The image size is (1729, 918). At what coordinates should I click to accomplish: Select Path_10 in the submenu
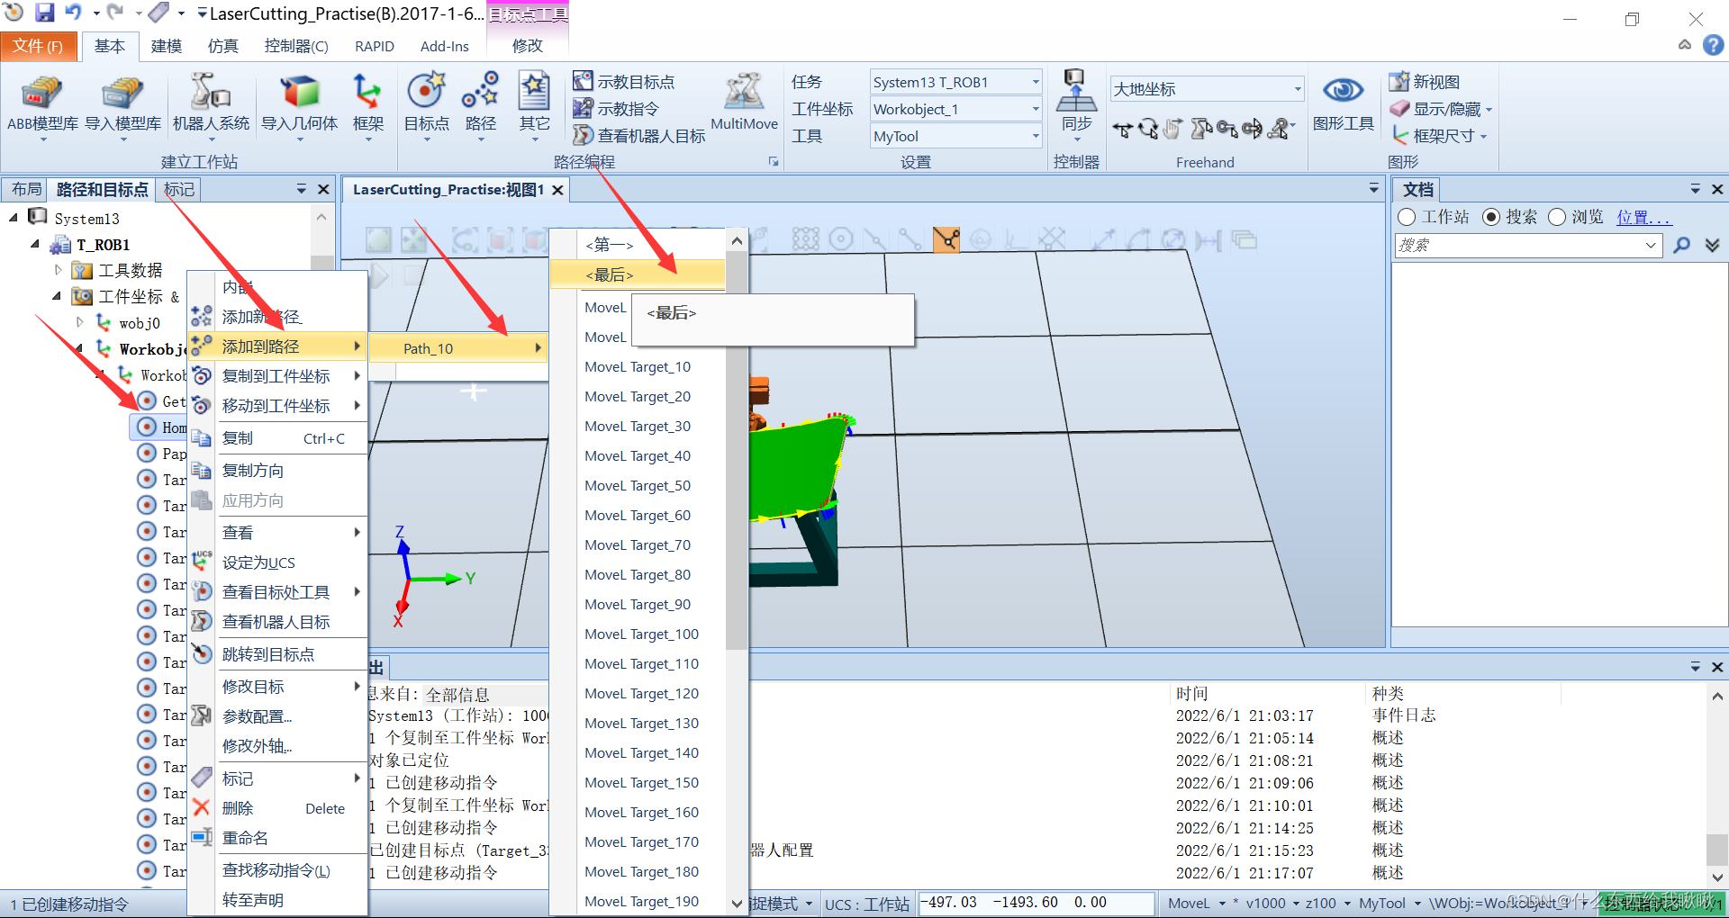[457, 348]
